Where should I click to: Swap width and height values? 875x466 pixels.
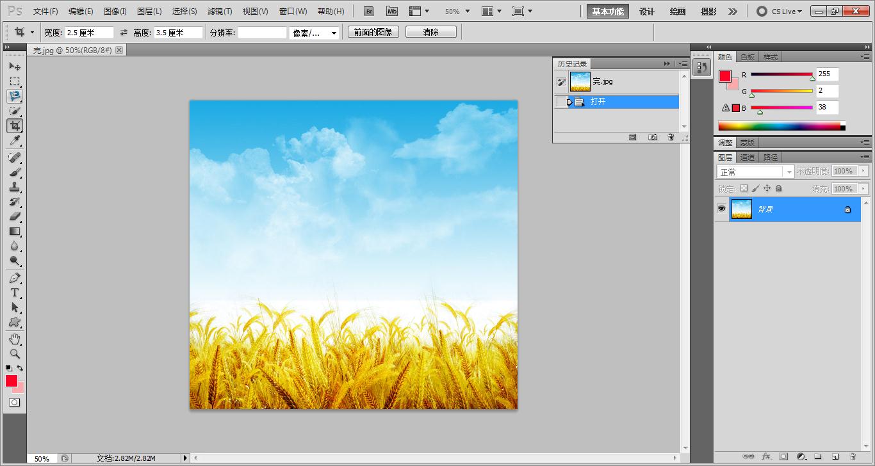(x=124, y=32)
